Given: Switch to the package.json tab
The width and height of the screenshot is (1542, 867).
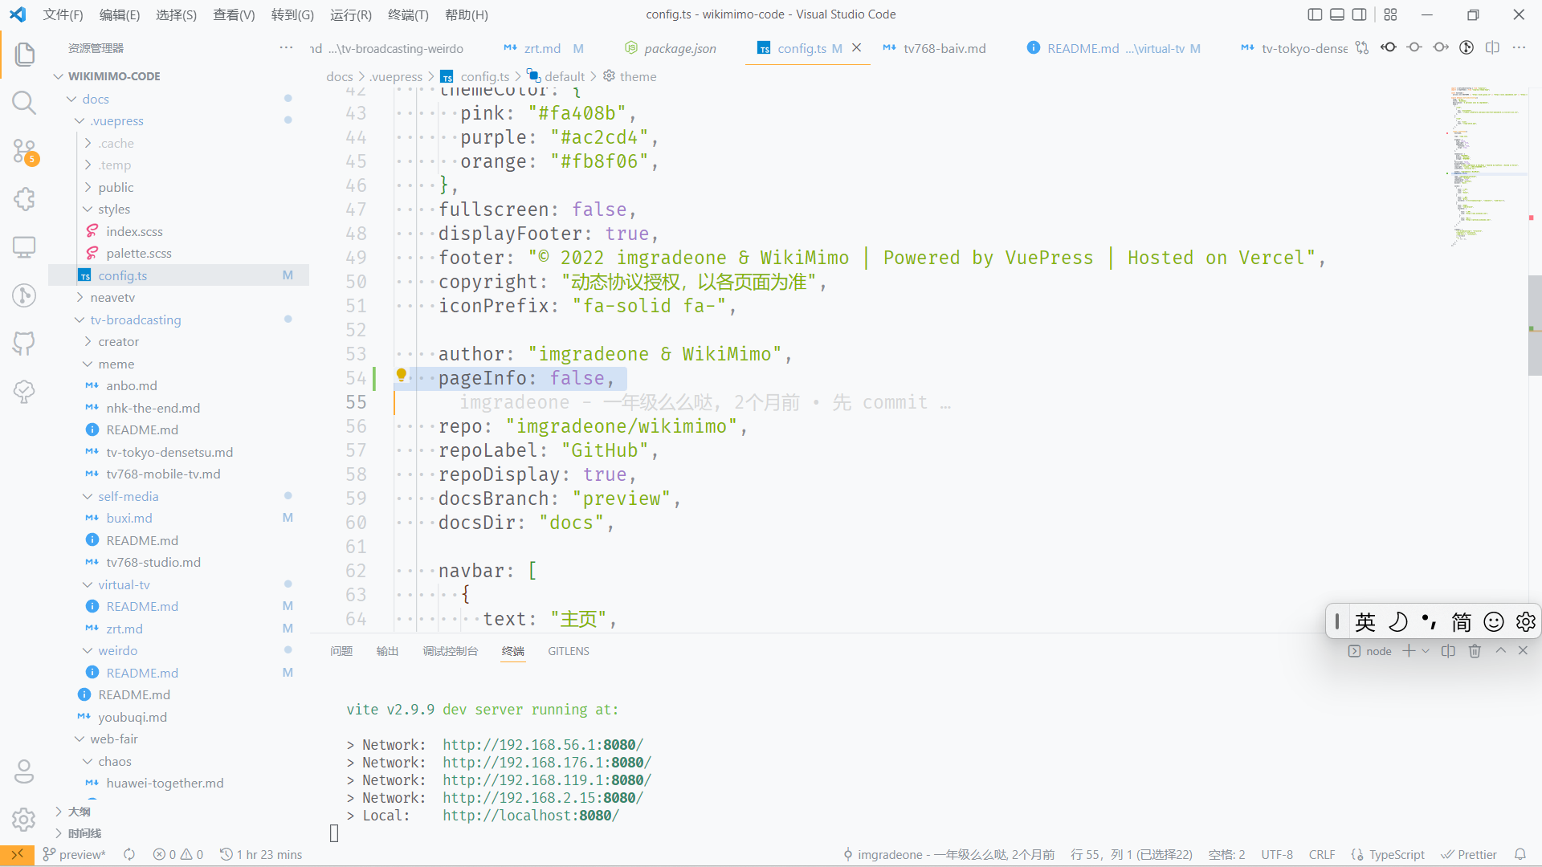Looking at the screenshot, I should pos(679,48).
